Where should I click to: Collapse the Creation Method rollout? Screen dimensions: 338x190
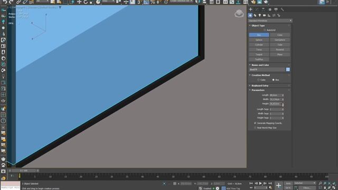point(260,75)
